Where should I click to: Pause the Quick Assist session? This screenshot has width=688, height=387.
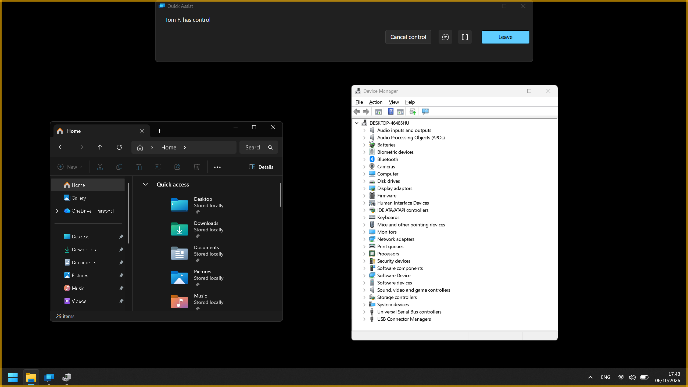click(465, 37)
